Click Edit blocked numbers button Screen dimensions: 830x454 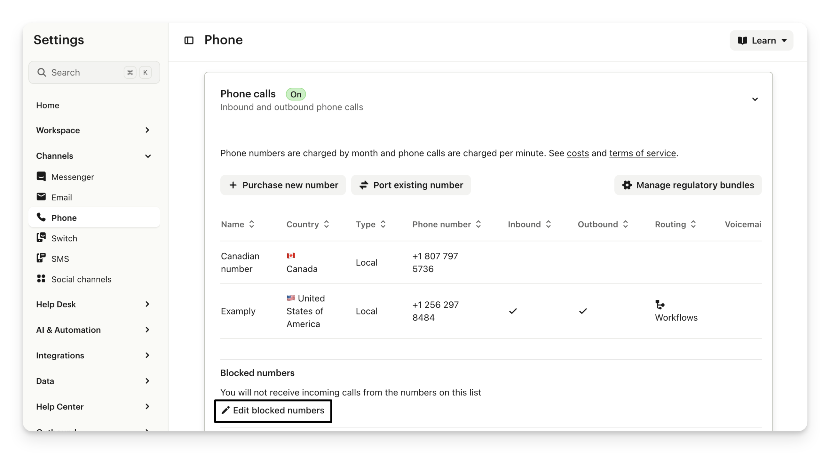273,410
